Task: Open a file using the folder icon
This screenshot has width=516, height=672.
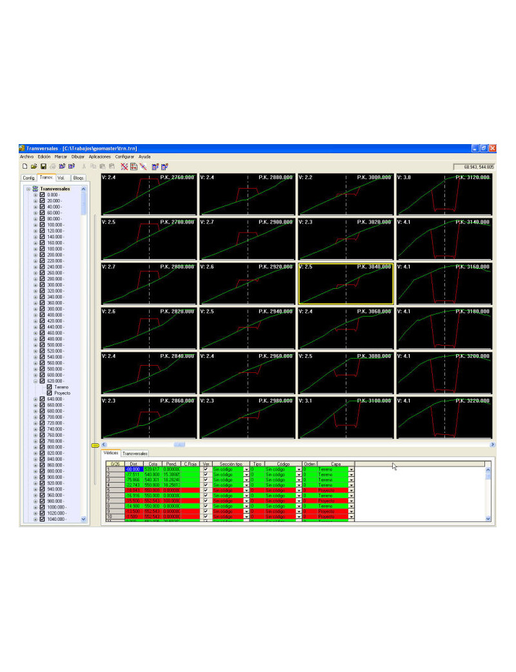Action: pyautogui.click(x=34, y=166)
